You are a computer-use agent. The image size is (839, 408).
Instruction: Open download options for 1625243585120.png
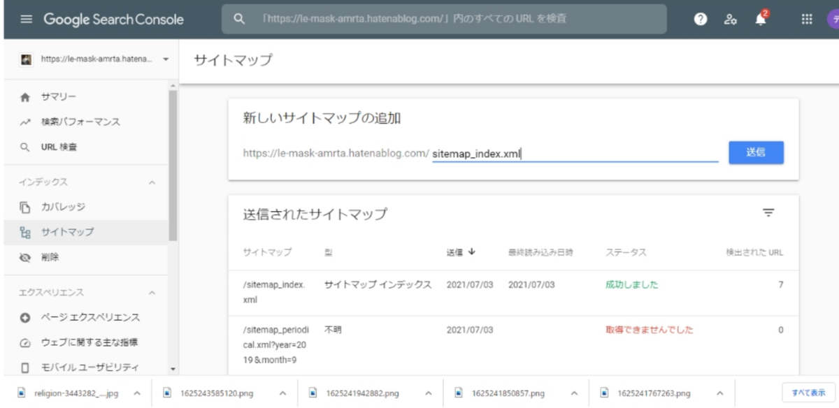[x=282, y=393]
